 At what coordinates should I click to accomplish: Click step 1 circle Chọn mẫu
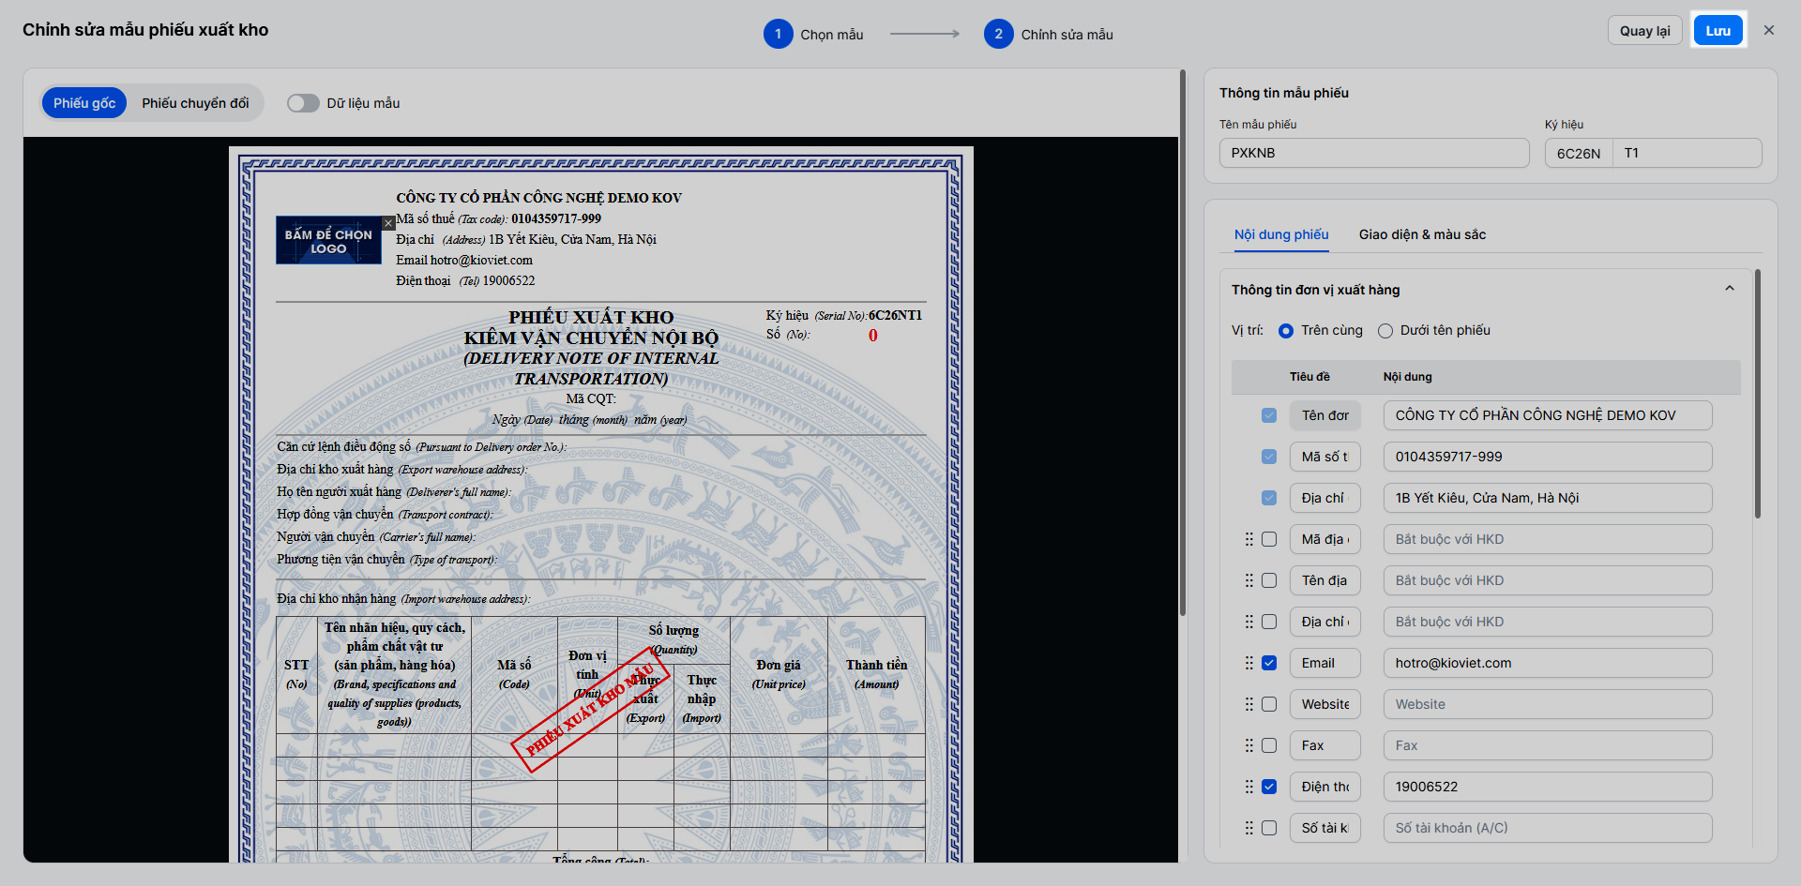[778, 34]
